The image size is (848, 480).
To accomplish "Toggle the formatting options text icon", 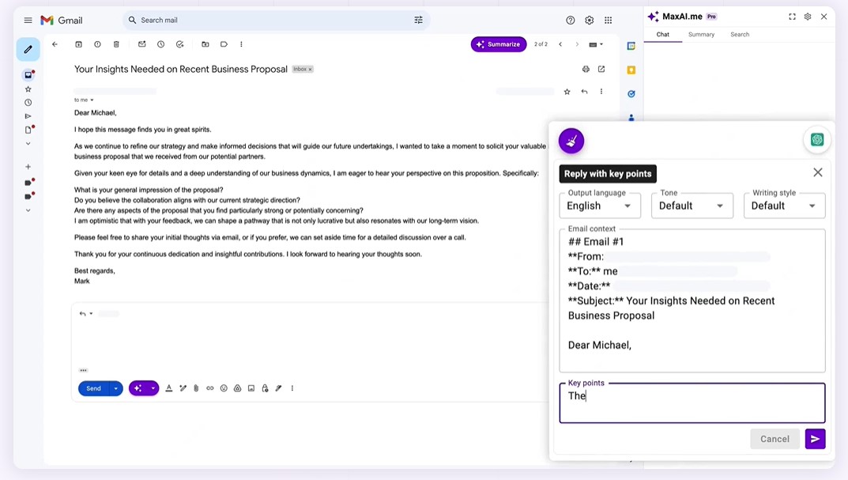I will tap(168, 388).
